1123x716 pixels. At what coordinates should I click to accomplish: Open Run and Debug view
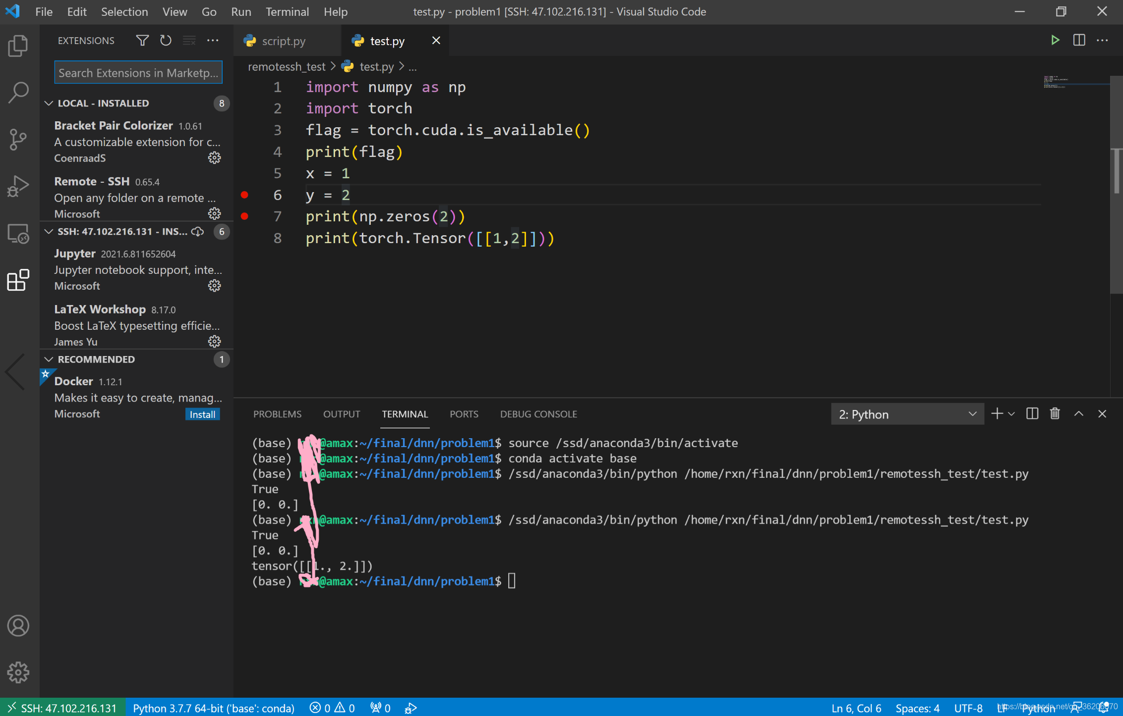(x=18, y=186)
